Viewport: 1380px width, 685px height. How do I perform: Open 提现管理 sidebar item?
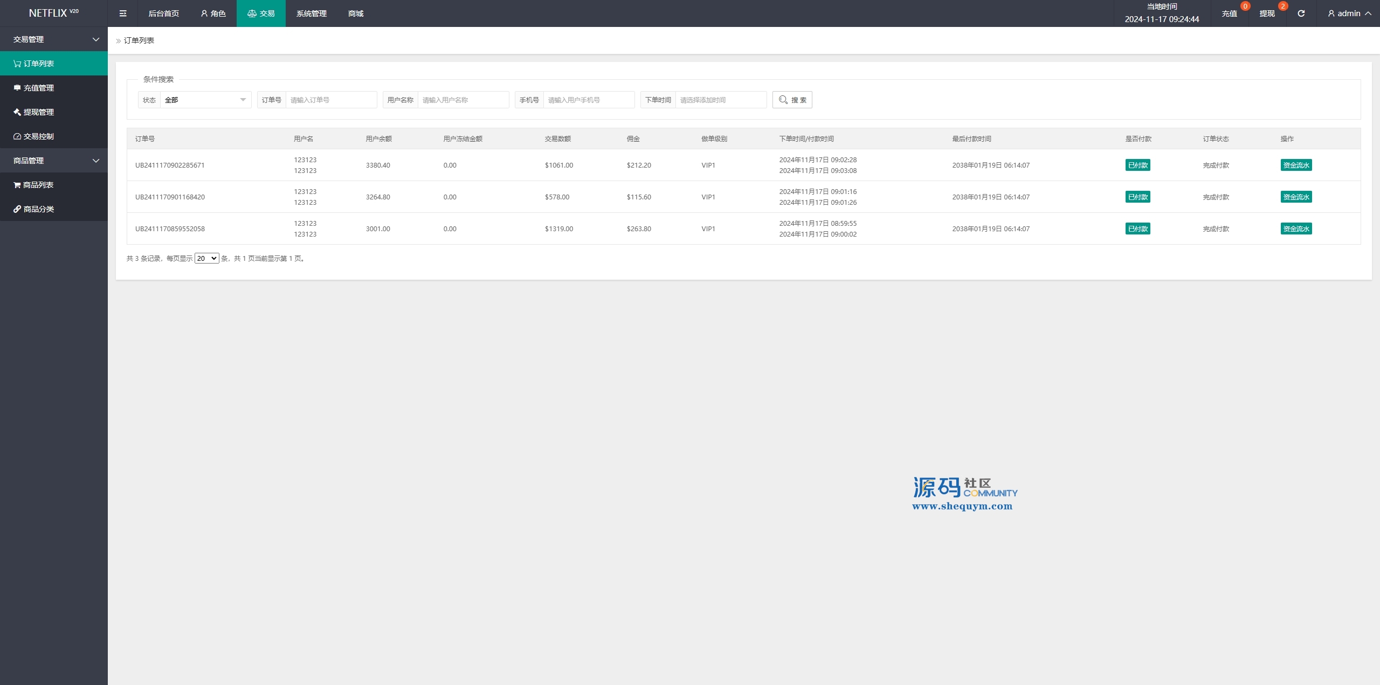[x=54, y=112]
